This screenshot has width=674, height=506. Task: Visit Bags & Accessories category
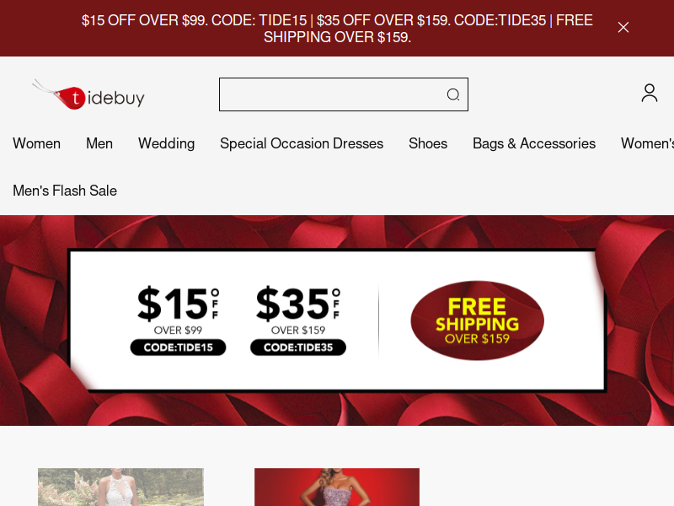[534, 143]
